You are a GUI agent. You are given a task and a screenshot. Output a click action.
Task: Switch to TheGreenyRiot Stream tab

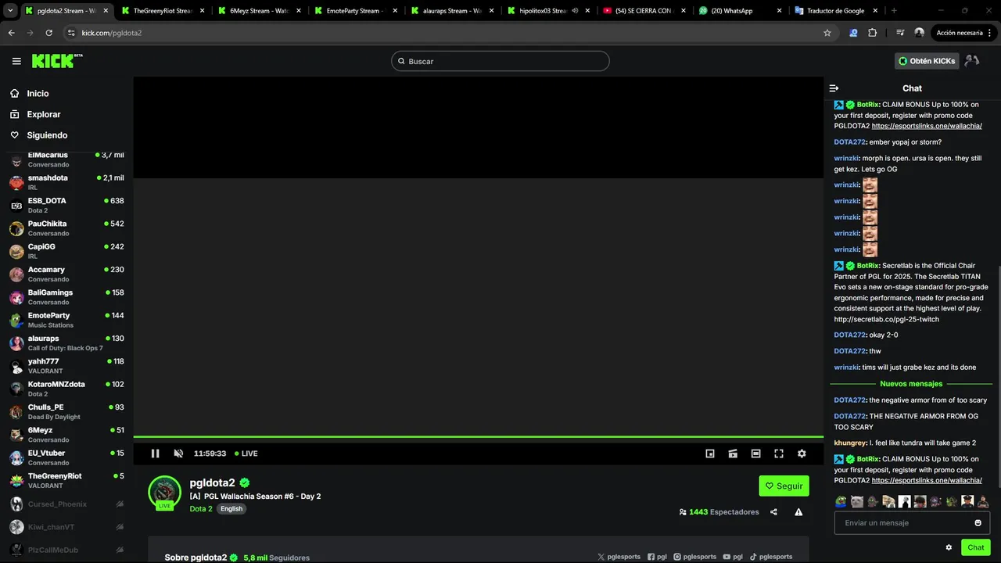pos(162,11)
